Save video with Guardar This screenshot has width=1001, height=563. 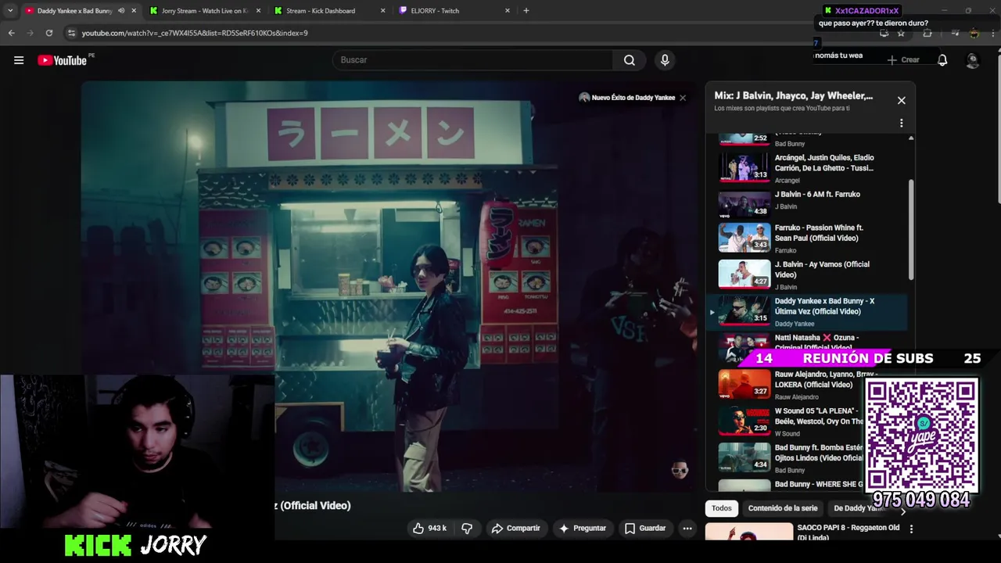coord(645,529)
